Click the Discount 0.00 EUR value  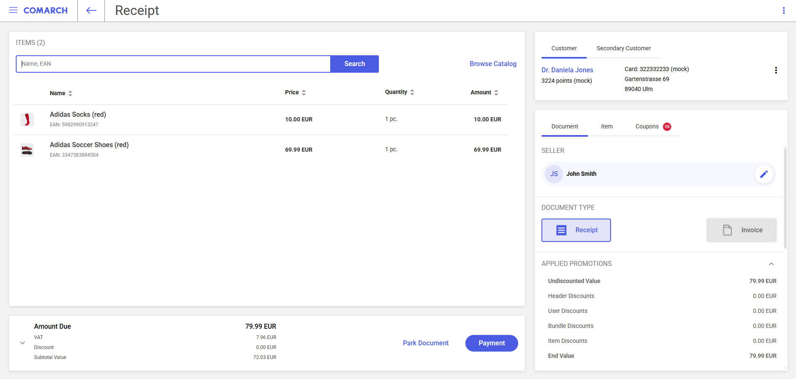pyautogui.click(x=266, y=347)
